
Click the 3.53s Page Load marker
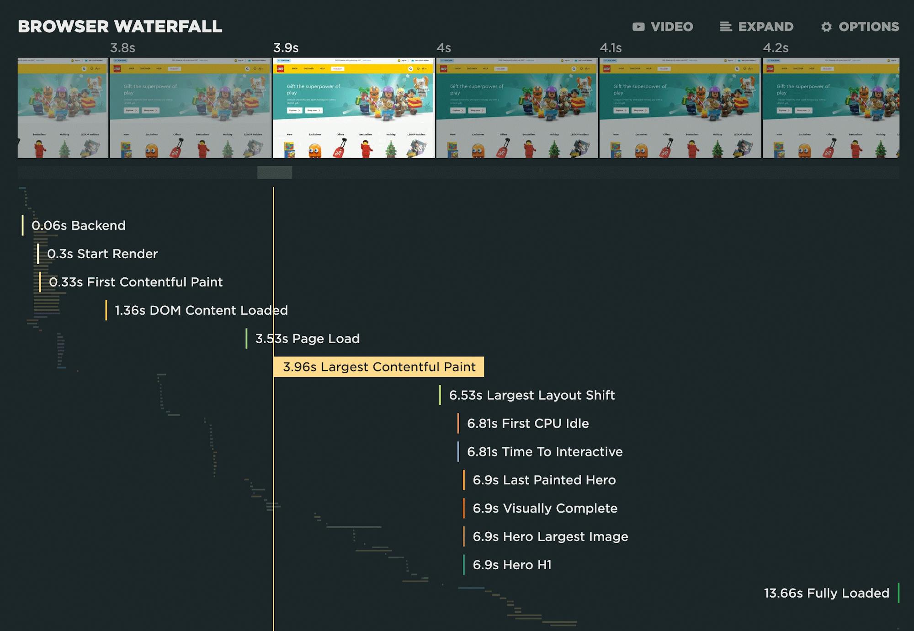pyautogui.click(x=307, y=339)
